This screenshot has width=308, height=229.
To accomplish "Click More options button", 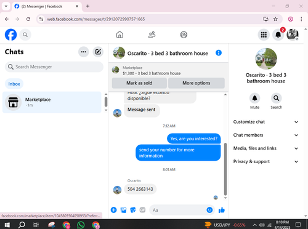I will (x=197, y=83).
